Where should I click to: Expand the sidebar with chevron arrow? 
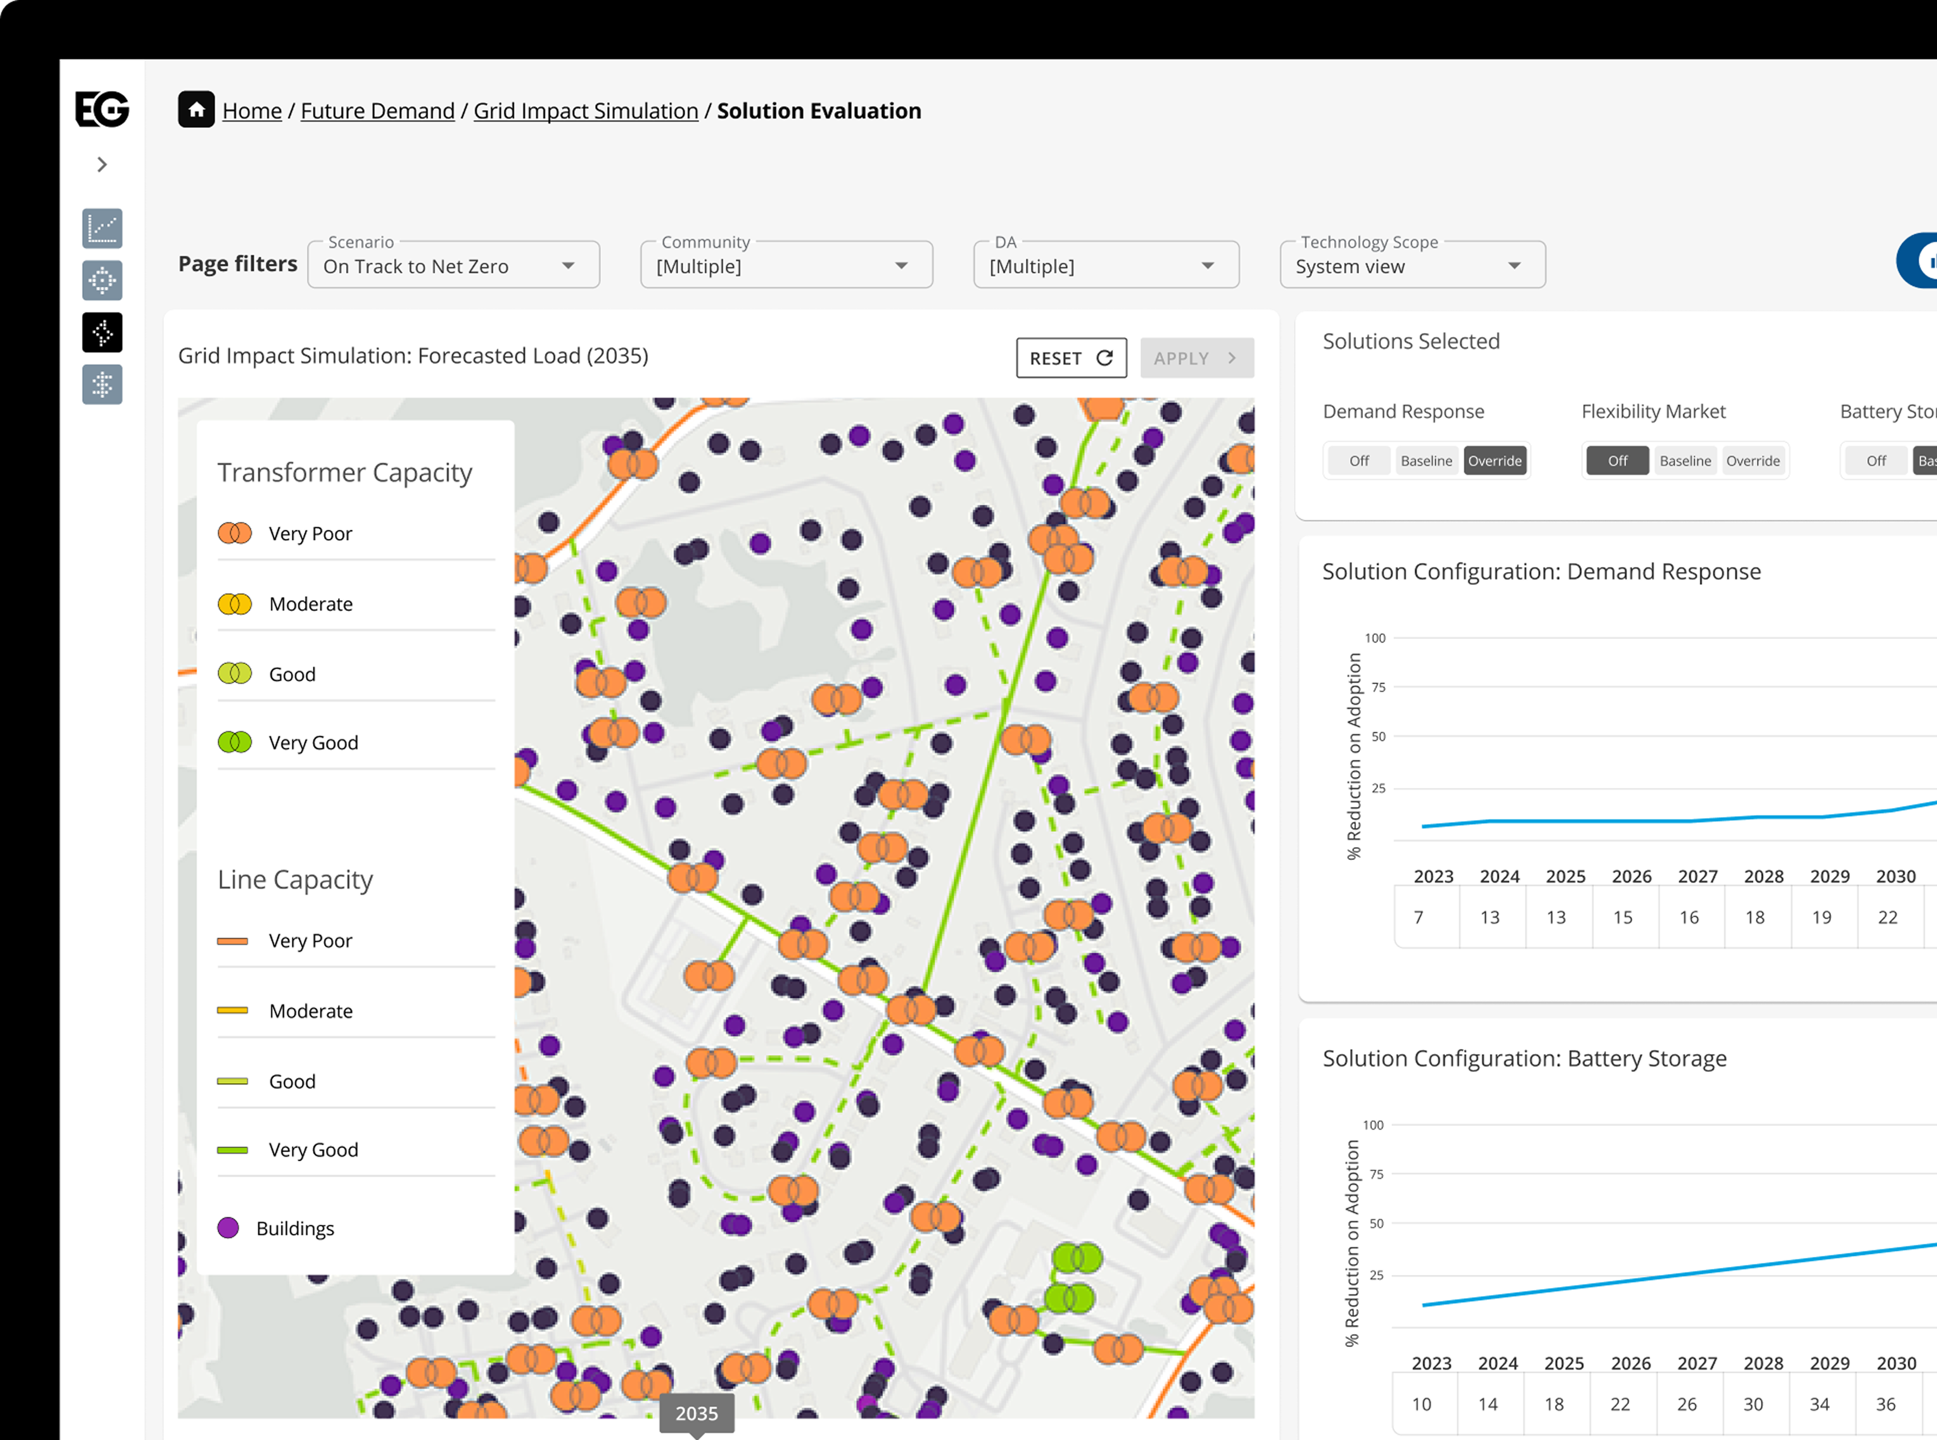[102, 164]
